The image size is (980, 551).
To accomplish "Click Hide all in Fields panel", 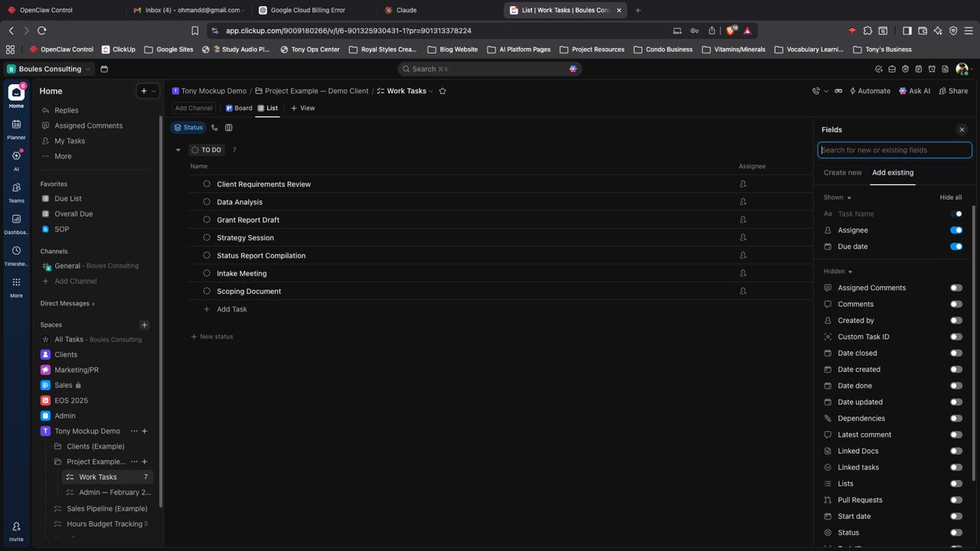I will pos(950,197).
